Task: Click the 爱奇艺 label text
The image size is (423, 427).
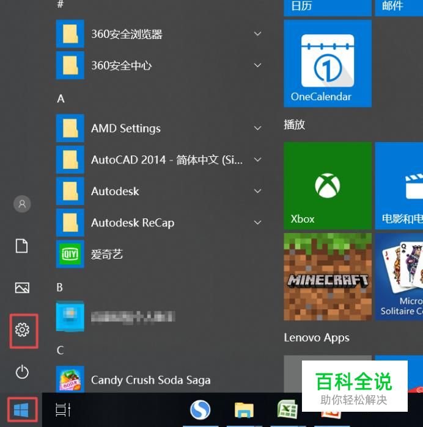Action: coord(107,254)
